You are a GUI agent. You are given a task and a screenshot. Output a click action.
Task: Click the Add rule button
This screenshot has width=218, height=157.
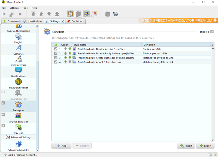(61, 146)
